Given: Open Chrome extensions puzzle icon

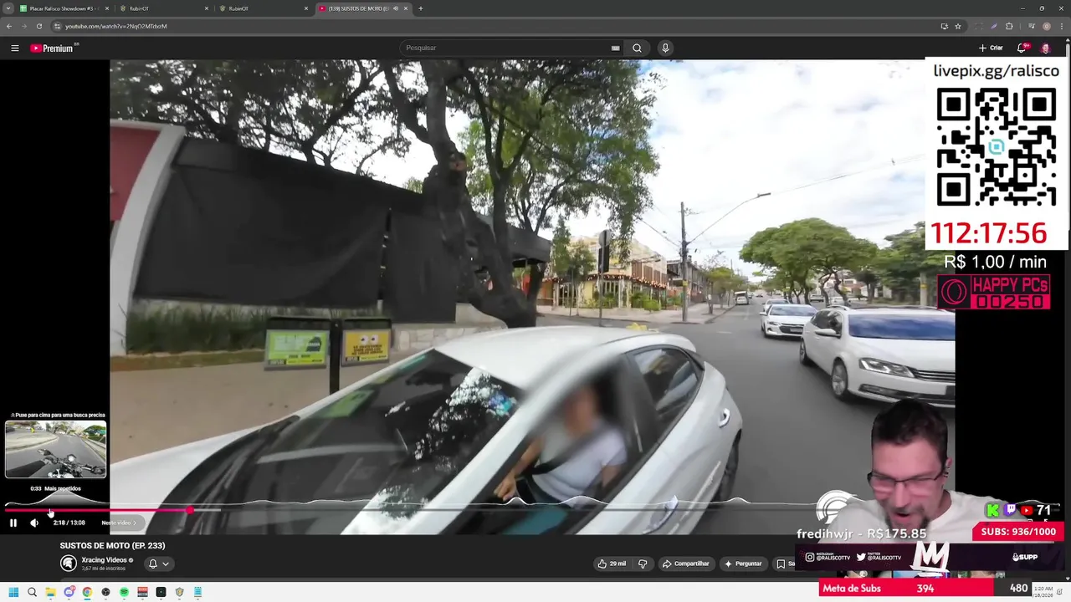Looking at the screenshot, I should (x=1009, y=26).
